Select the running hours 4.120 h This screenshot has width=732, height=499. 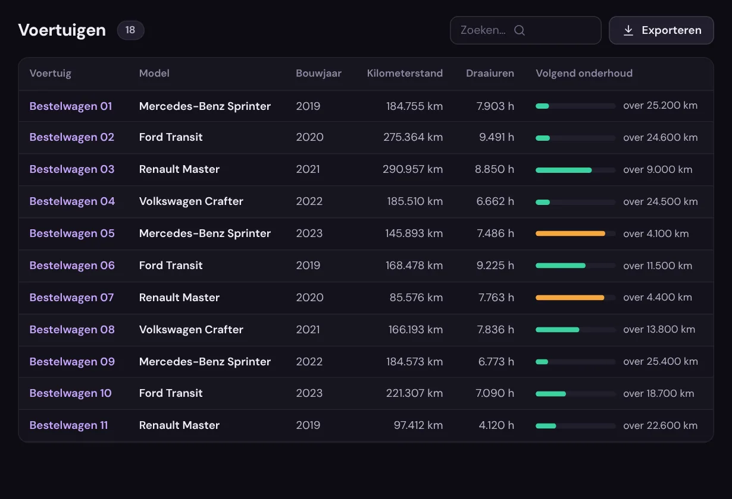coord(496,425)
